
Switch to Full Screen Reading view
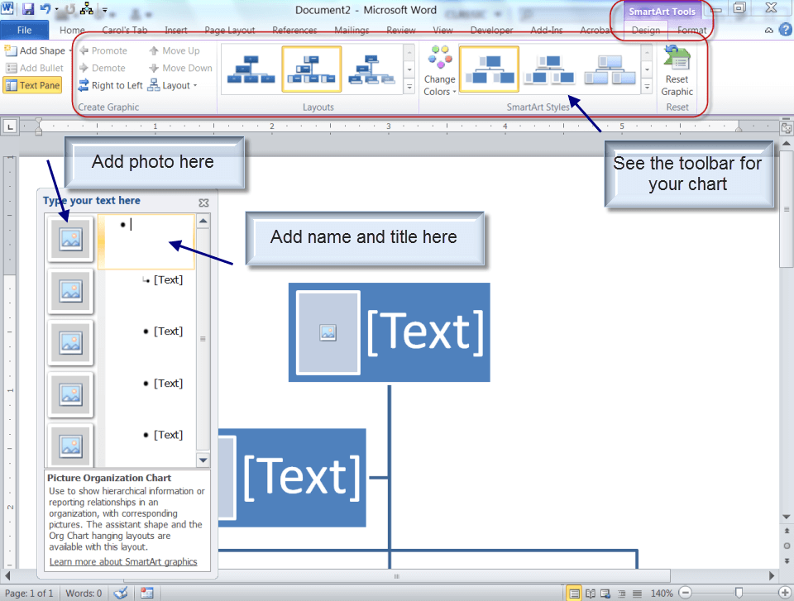[591, 593]
